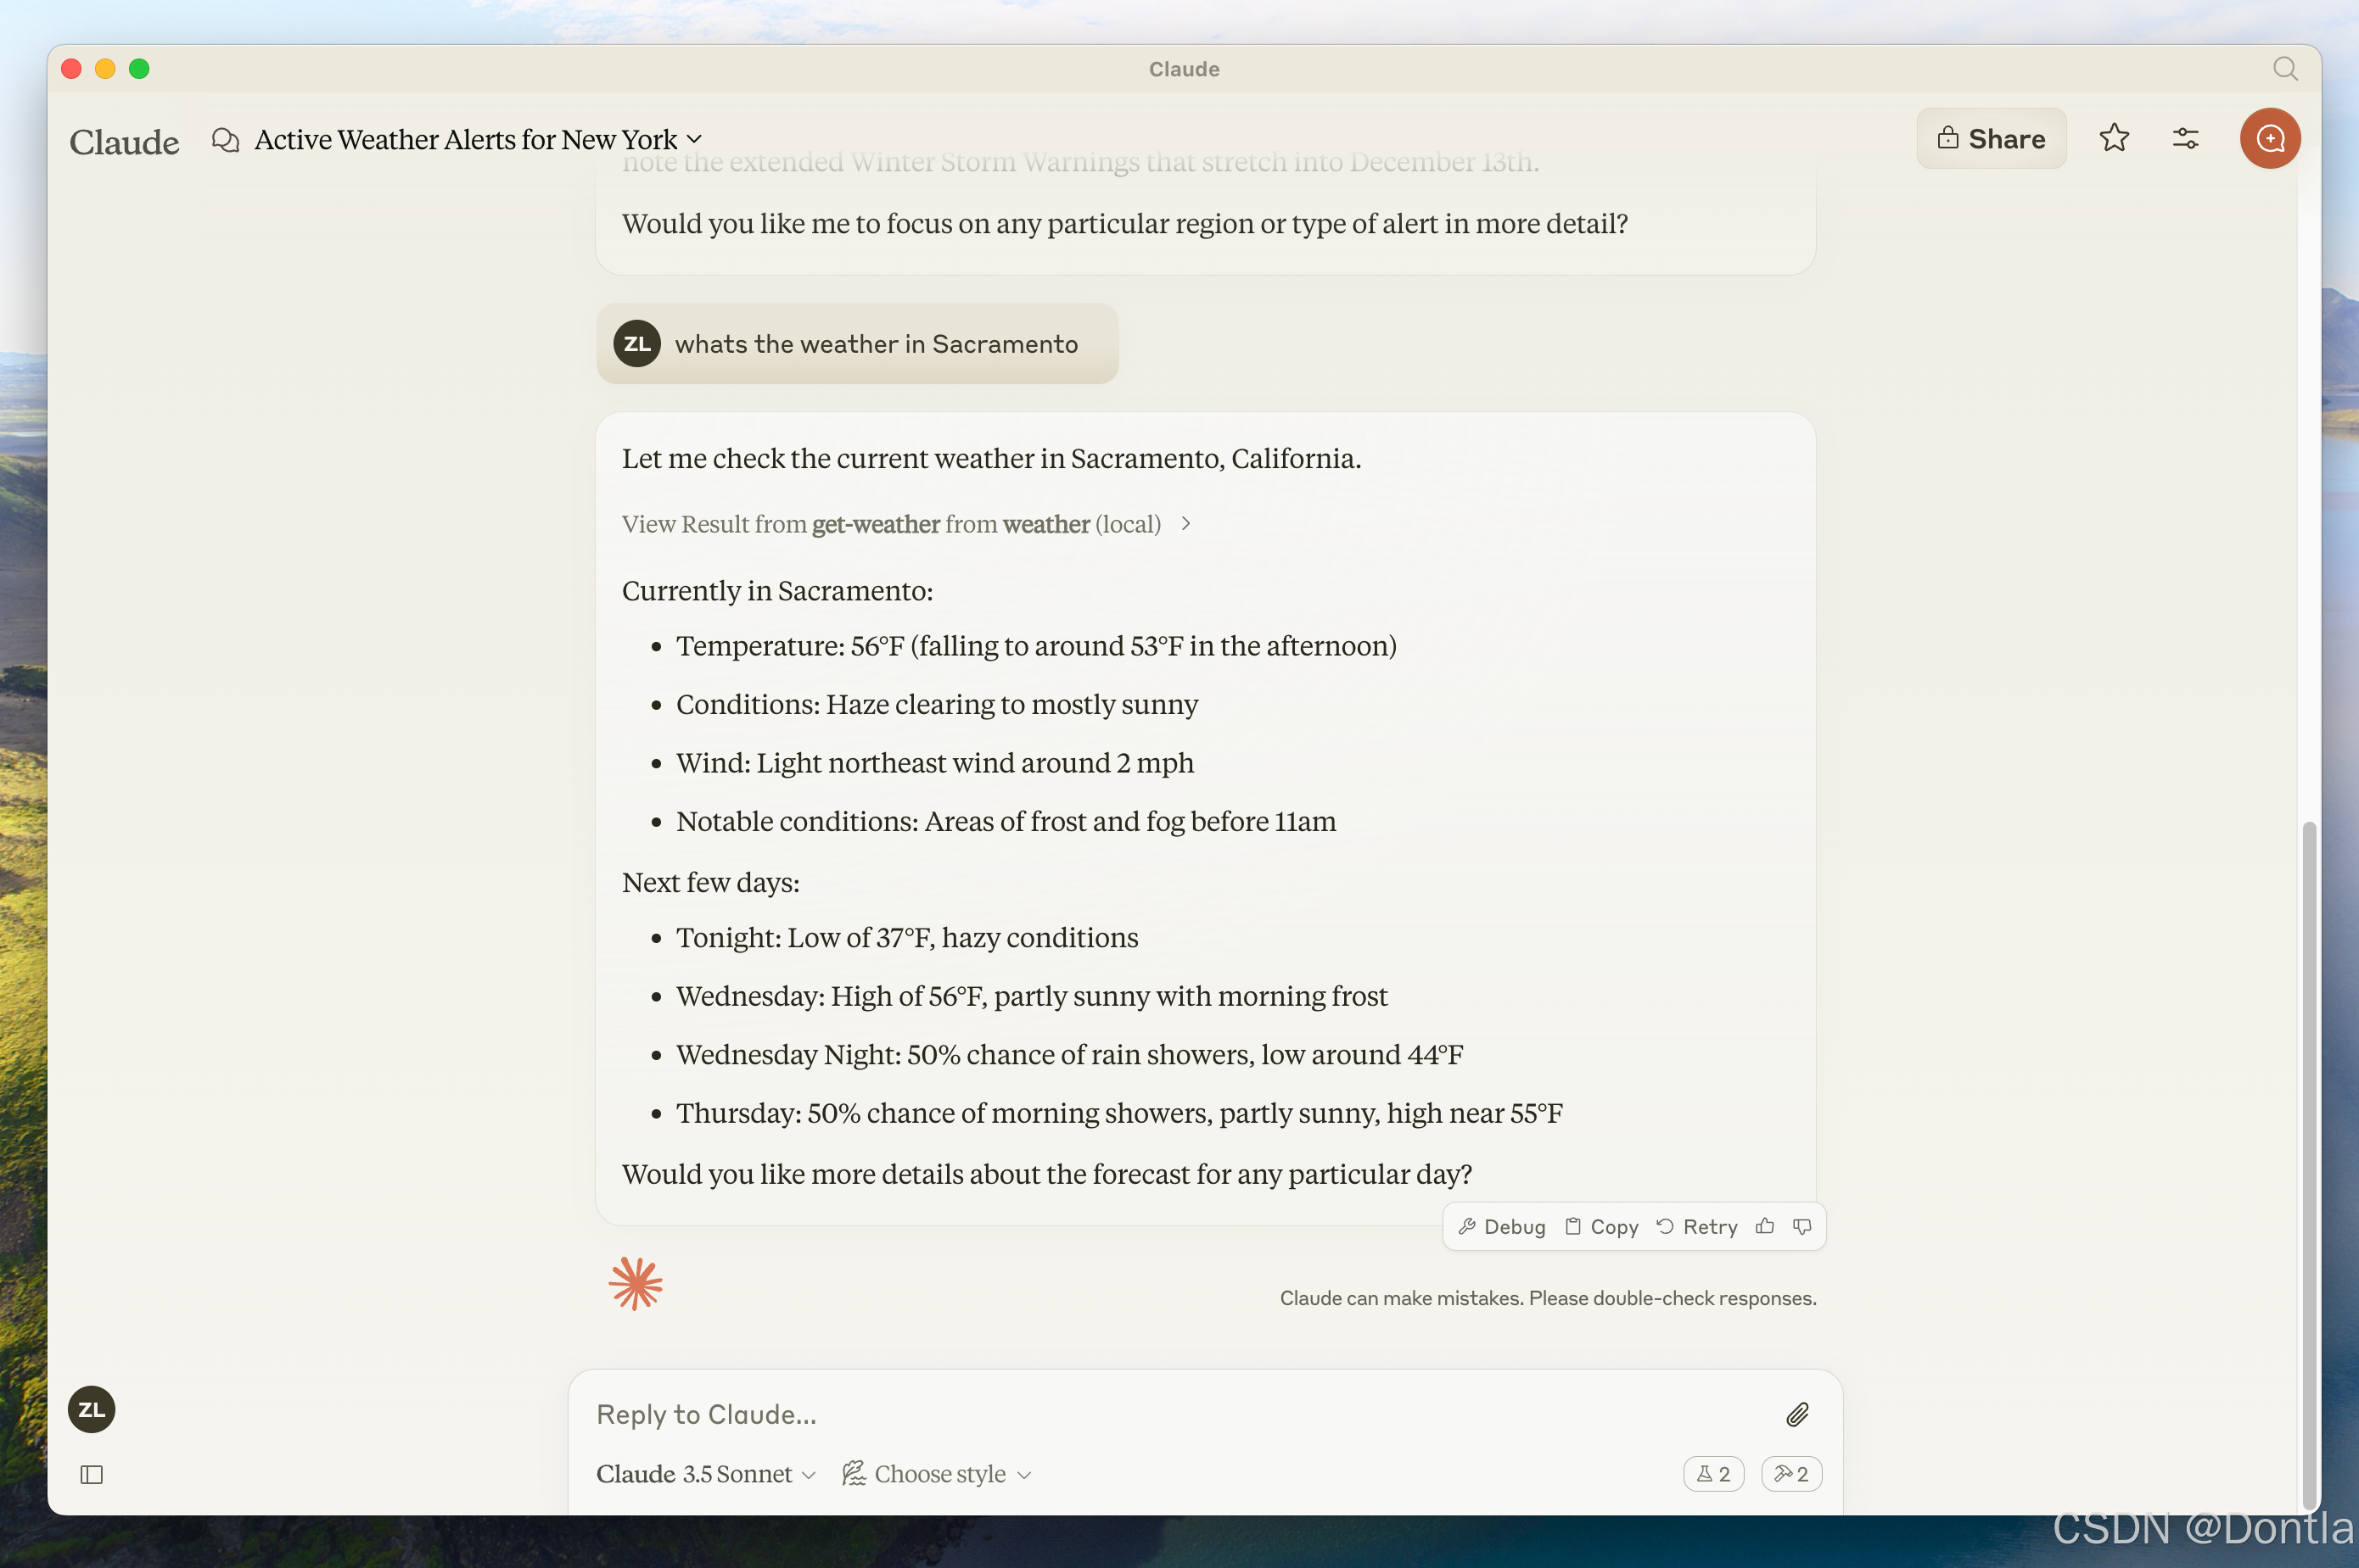Star this conversation as a favorite
2359x1568 pixels.
tap(2113, 138)
